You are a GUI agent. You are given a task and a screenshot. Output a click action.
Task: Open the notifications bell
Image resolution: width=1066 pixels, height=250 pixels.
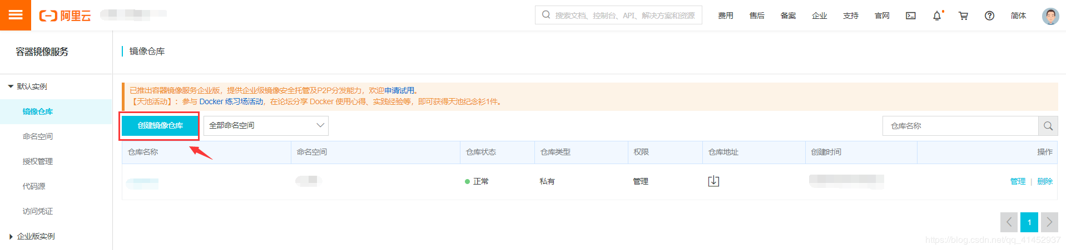click(937, 16)
